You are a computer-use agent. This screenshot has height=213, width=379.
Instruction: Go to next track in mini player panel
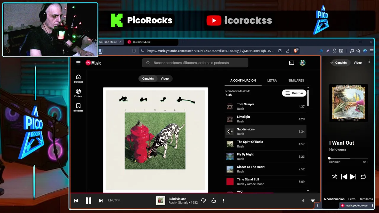353,177
